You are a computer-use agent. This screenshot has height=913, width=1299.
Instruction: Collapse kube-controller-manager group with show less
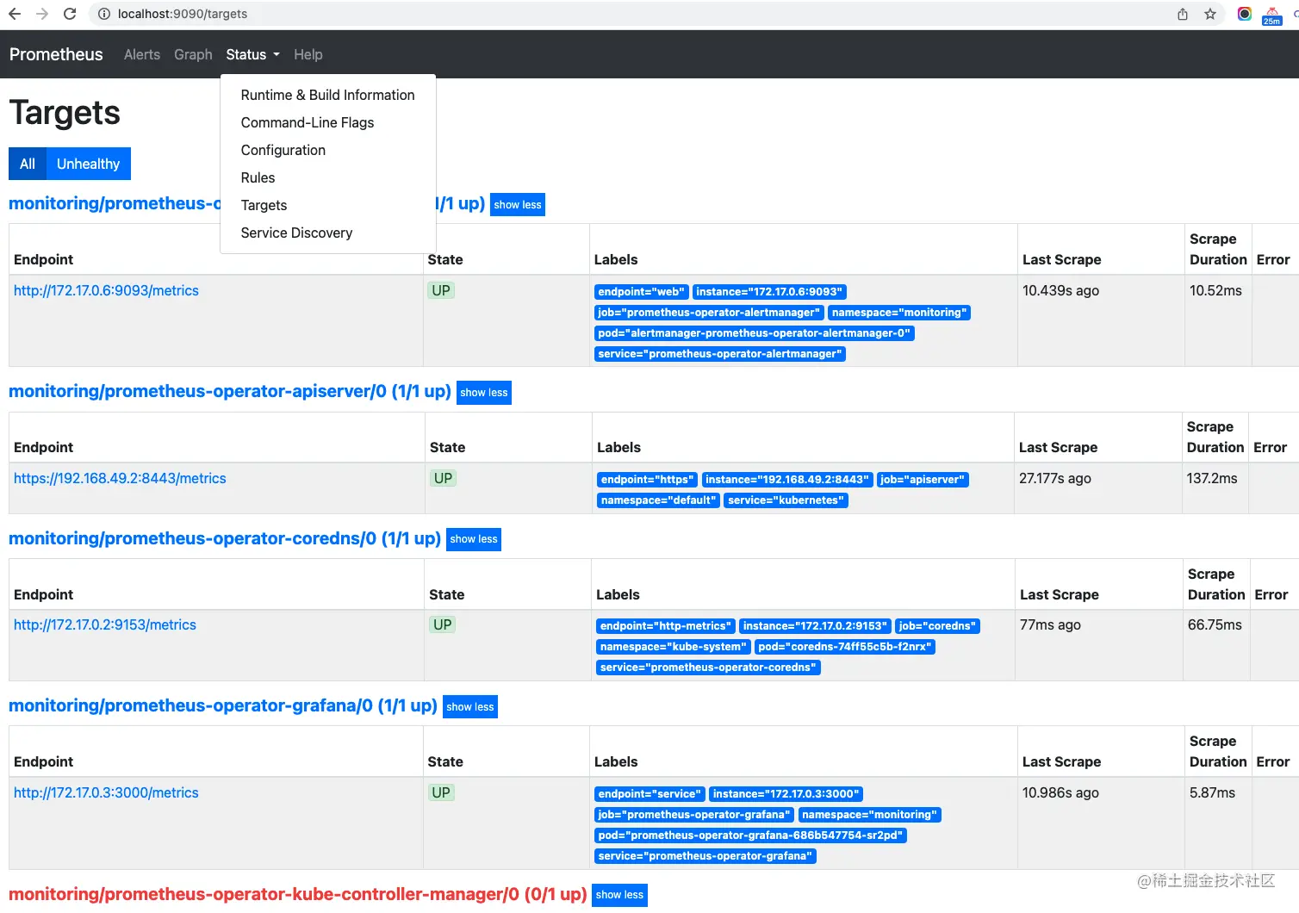[x=620, y=895]
